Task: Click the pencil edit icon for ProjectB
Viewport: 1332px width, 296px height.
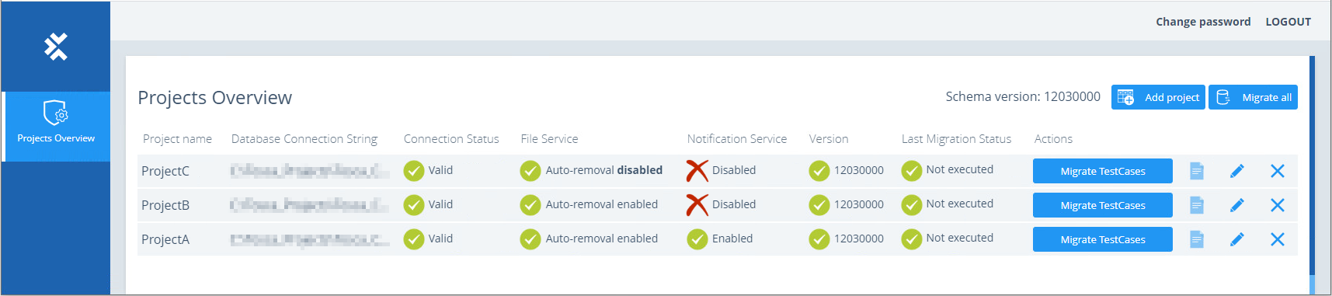Action: (1237, 205)
